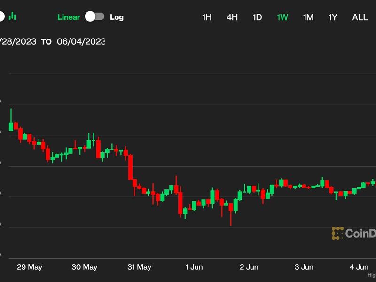The height and width of the screenshot is (282, 376).
Task: Select the ALL timeframe
Action: [x=360, y=17]
